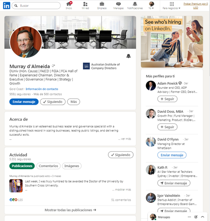
Task: Open the Más options button
Action: click(74, 102)
